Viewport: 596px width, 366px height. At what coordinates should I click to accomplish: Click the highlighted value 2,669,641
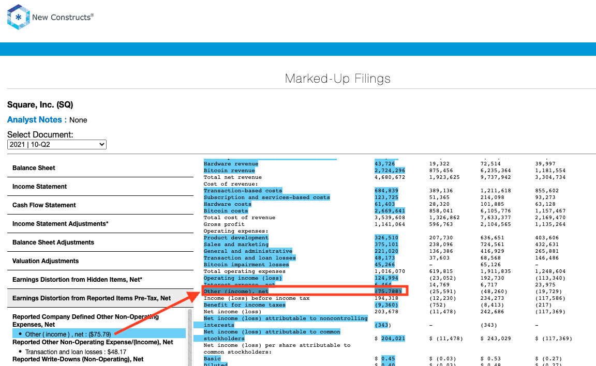(390, 211)
